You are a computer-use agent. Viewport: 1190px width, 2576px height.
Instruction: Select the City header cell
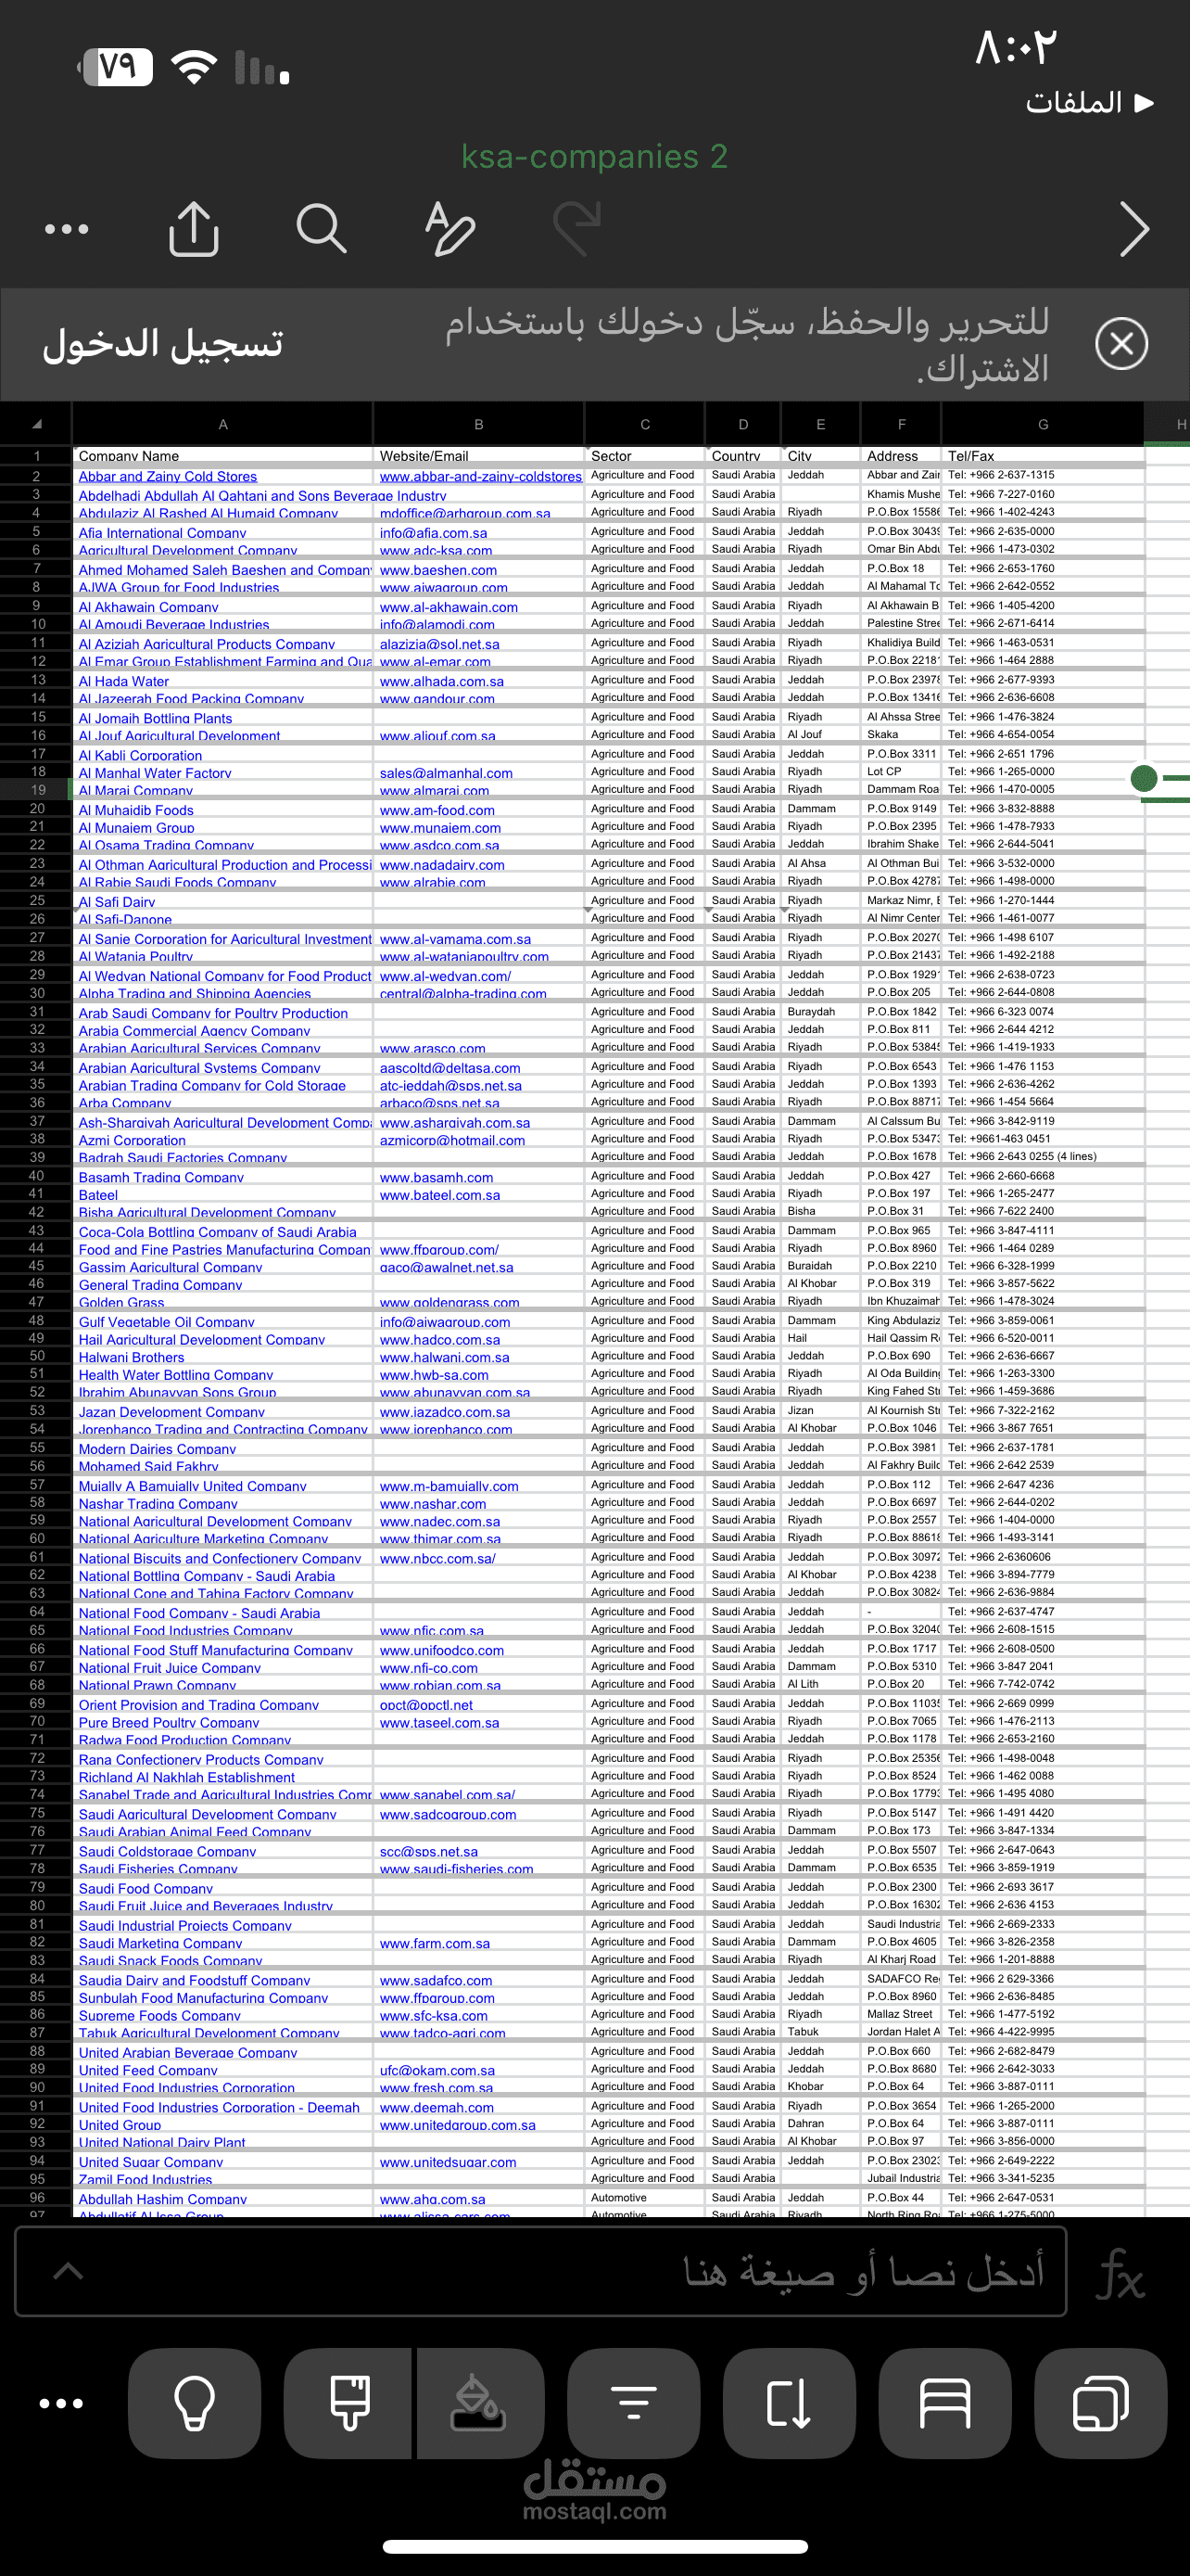820,456
